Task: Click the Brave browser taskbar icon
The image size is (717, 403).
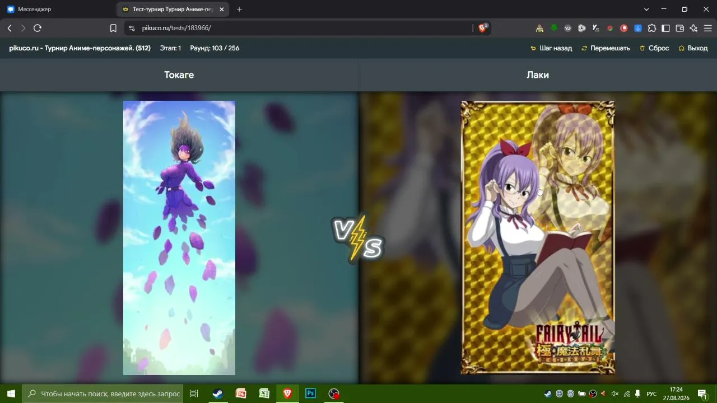Action: coord(287,393)
